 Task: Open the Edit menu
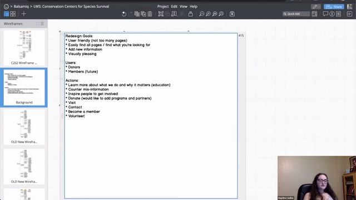point(174,6)
